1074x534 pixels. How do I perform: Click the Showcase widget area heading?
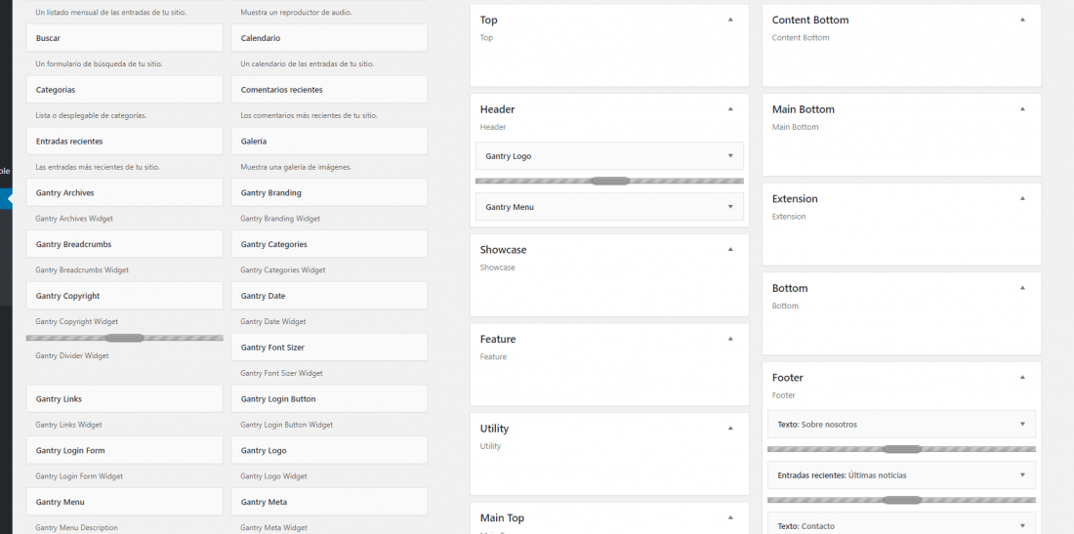pyautogui.click(x=504, y=249)
